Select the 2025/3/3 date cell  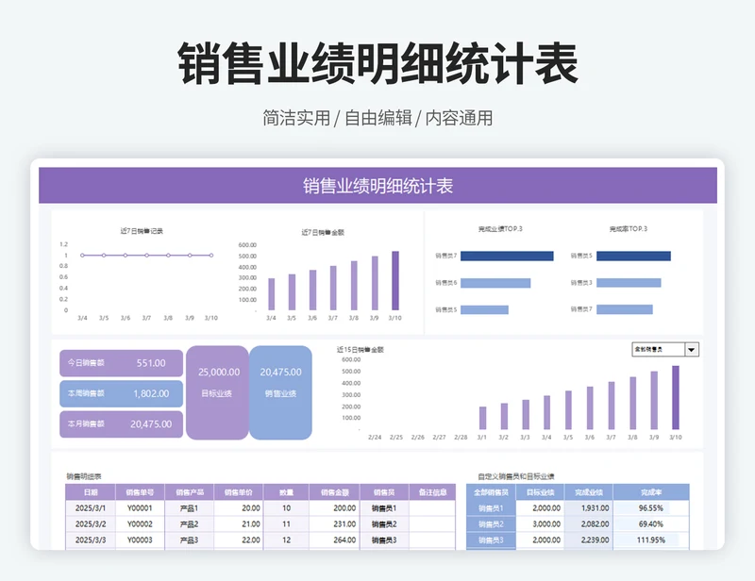tap(91, 540)
